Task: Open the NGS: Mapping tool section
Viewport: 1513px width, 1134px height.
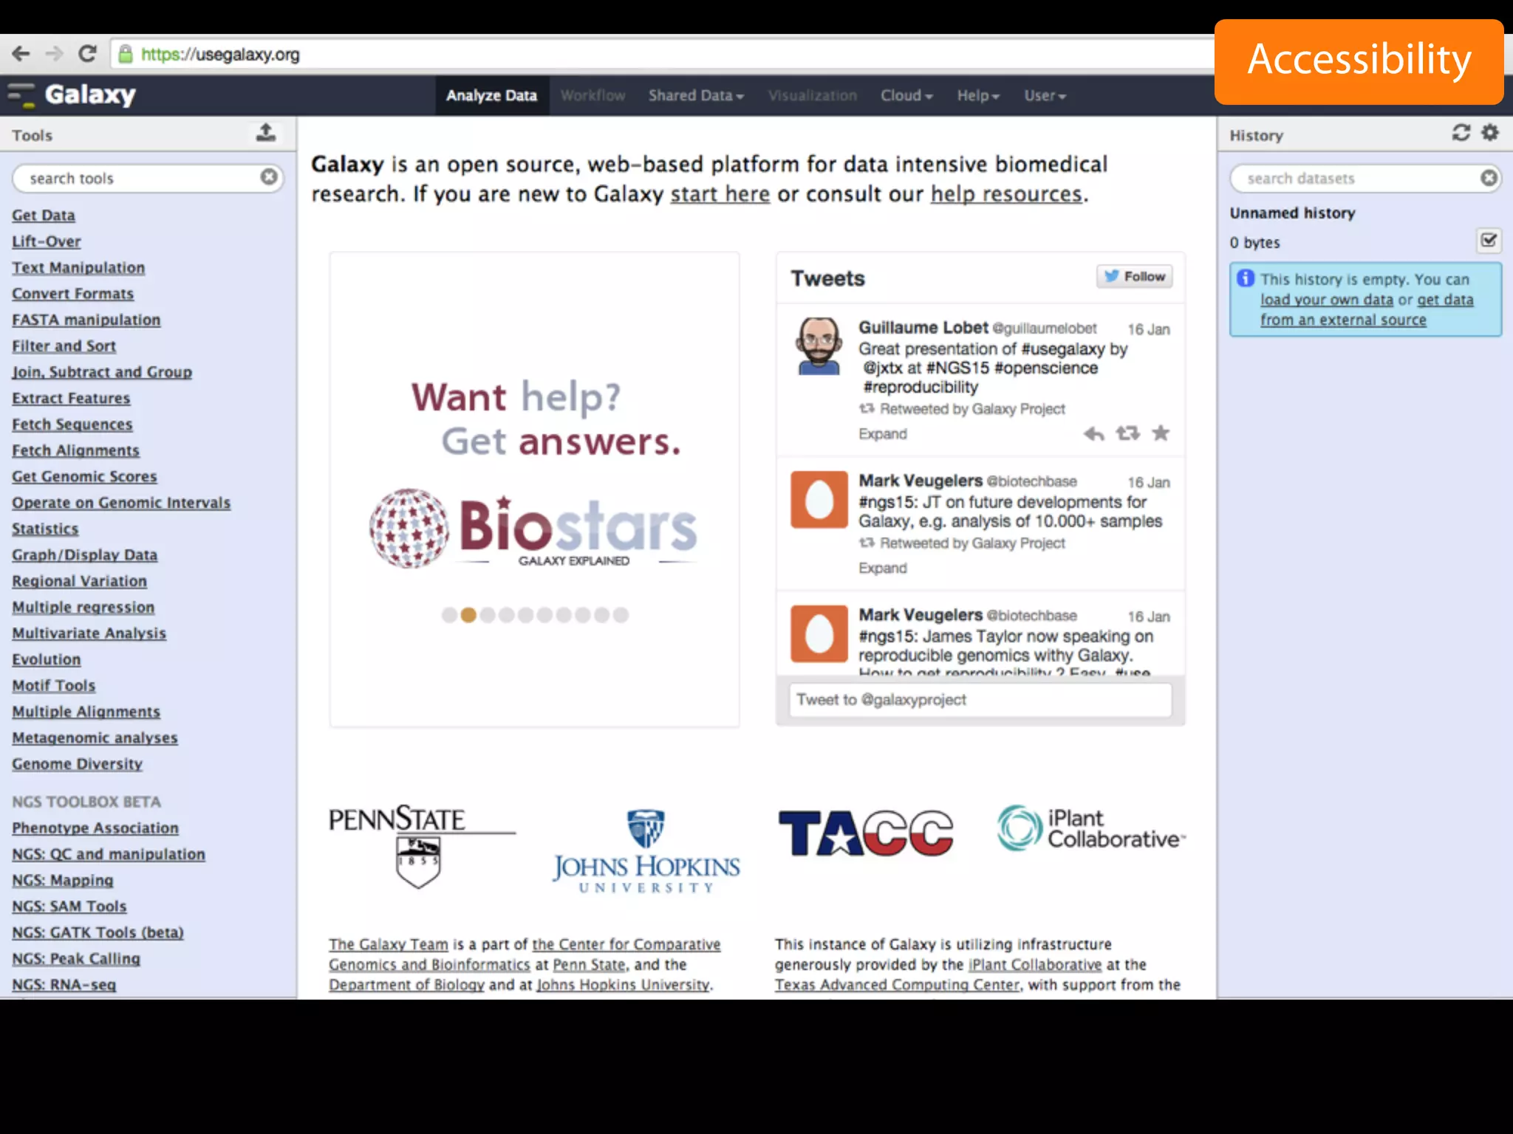Action: pos(63,880)
